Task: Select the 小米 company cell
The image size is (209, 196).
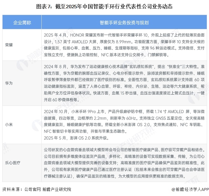Action: (22, 125)
